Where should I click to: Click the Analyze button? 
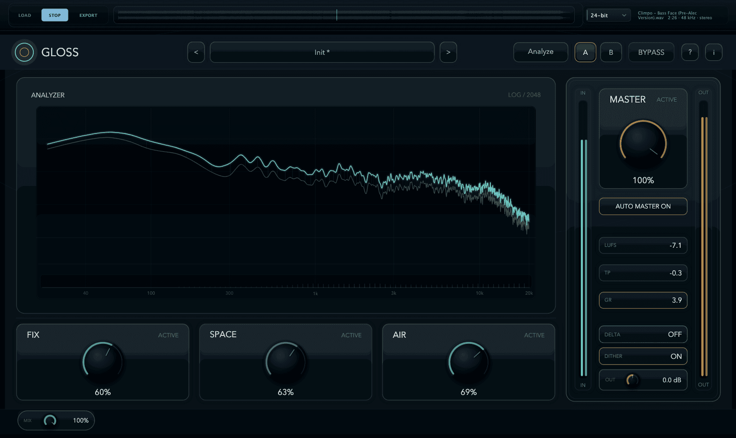541,52
